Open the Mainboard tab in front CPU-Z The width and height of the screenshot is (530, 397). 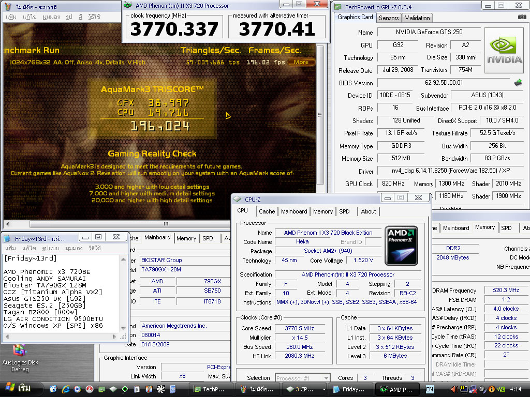click(294, 211)
